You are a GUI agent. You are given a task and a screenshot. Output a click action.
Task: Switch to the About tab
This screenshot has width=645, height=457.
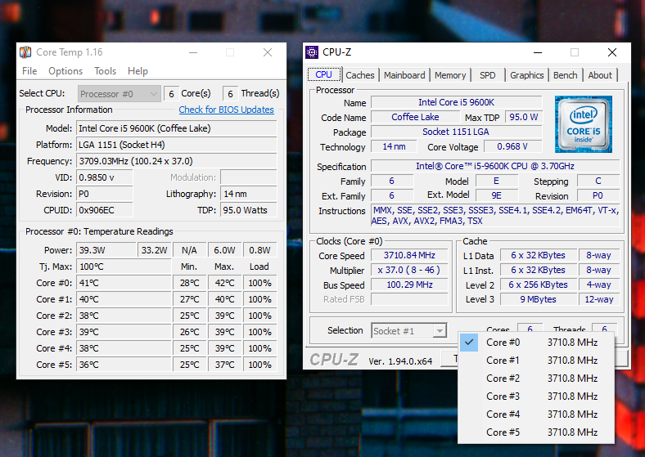[600, 75]
